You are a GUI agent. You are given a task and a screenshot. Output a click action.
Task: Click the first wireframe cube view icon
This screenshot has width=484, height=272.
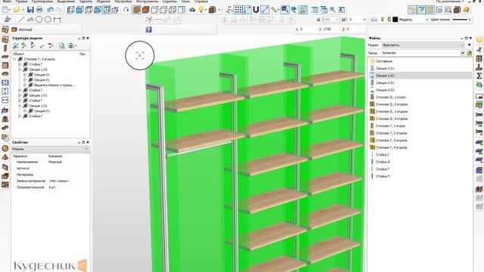pyautogui.click(x=70, y=10)
